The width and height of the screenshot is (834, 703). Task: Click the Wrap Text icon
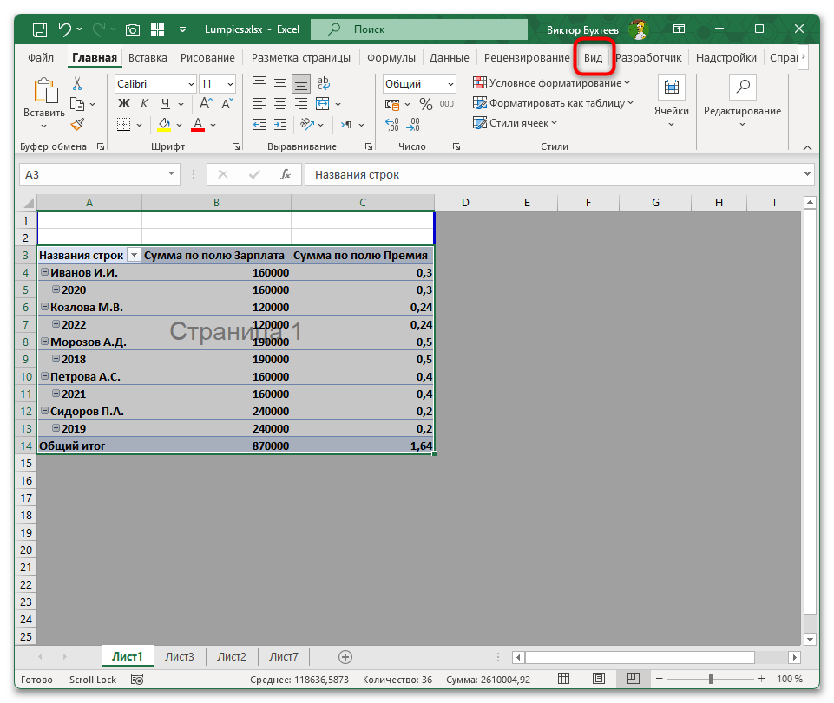[x=324, y=84]
